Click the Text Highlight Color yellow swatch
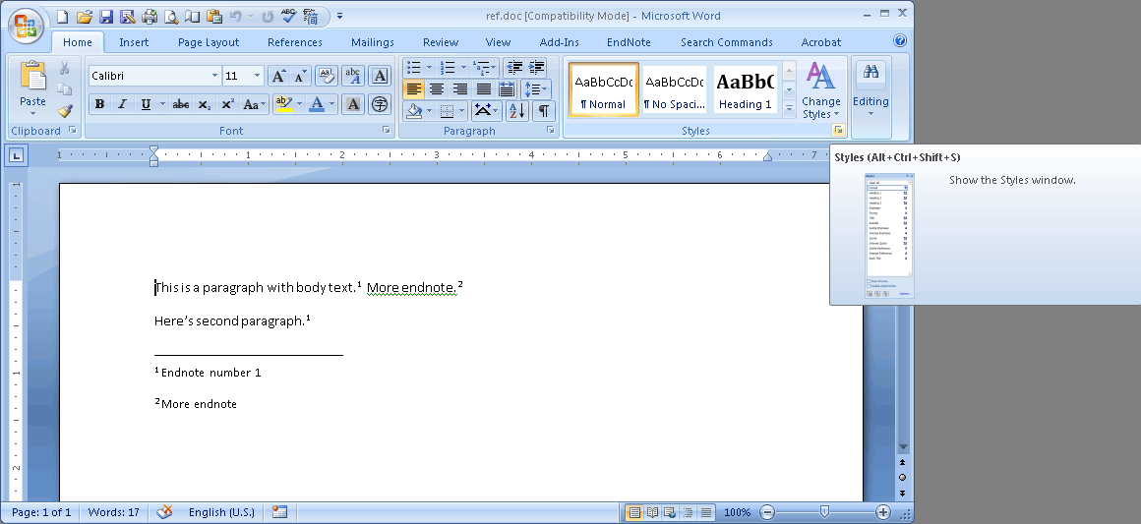 (x=283, y=105)
